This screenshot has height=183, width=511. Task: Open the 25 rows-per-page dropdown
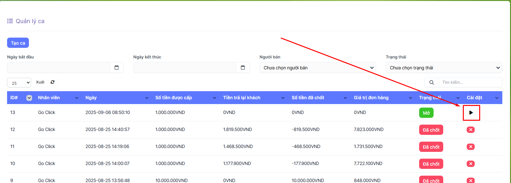(x=19, y=83)
